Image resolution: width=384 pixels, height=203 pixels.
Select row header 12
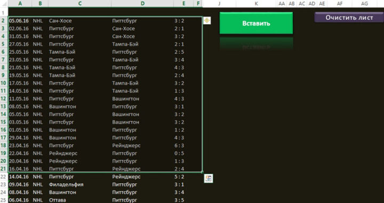tap(3, 99)
